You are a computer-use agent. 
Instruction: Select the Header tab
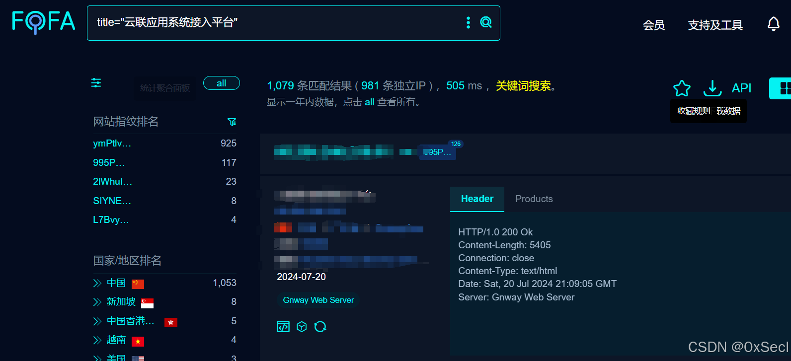coord(477,199)
